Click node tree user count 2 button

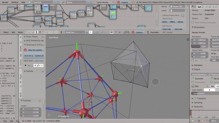point(87,32)
